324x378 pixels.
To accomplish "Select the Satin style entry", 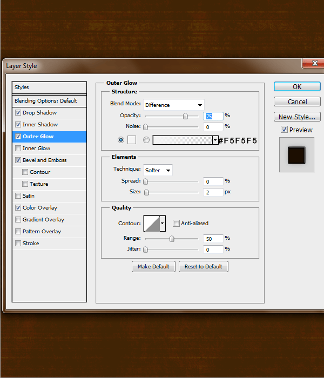I will (29, 195).
